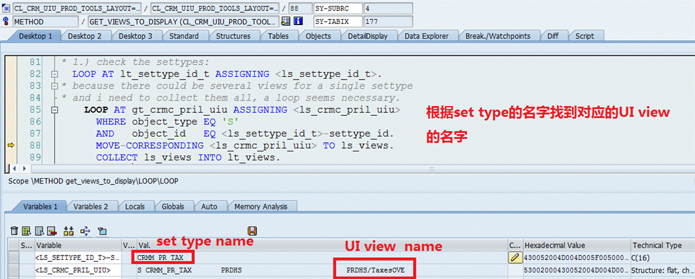Open the Standard tab
Screen dimensions: 695x279
click(x=184, y=36)
